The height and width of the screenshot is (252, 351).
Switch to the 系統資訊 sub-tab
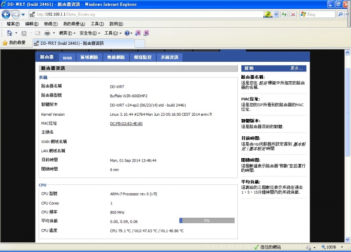(170, 57)
